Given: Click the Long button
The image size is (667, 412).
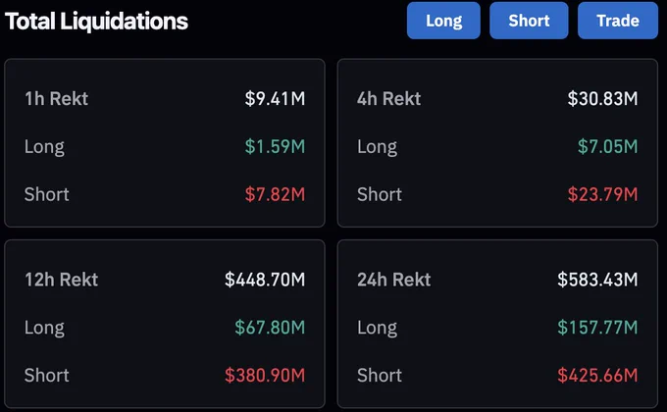Looking at the screenshot, I should click(x=443, y=21).
